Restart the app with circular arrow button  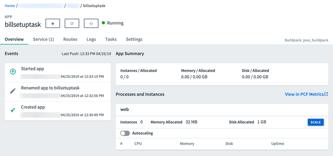72,23
